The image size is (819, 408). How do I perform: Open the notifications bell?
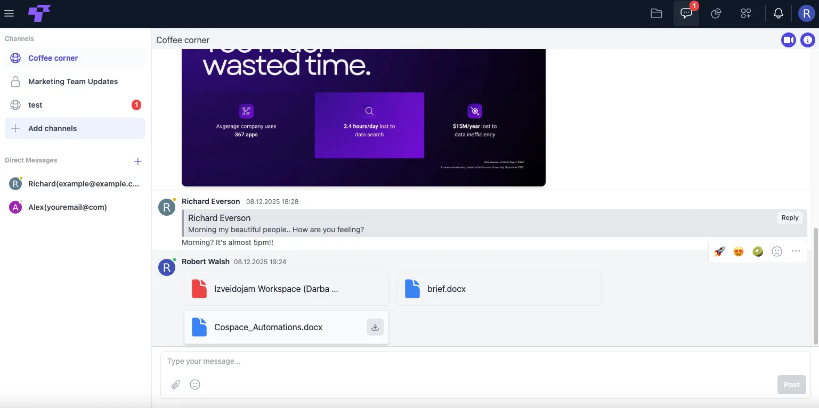pos(779,14)
